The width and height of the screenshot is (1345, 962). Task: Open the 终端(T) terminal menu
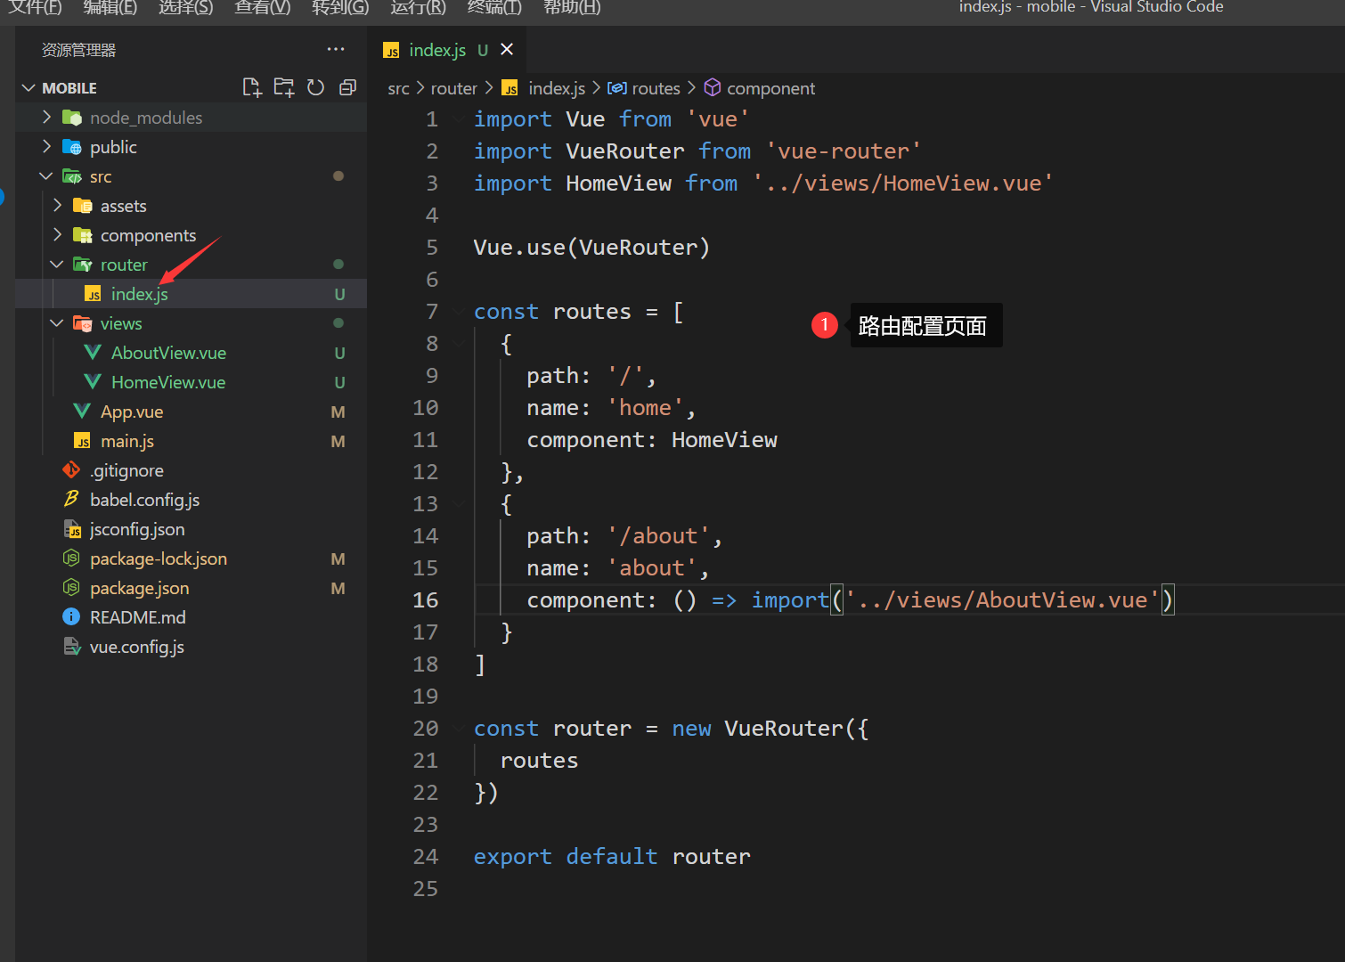(x=494, y=8)
